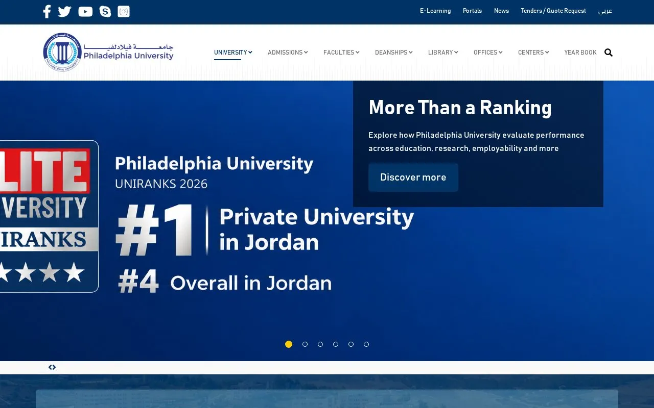
Task: Open the News link
Action: [x=501, y=11]
